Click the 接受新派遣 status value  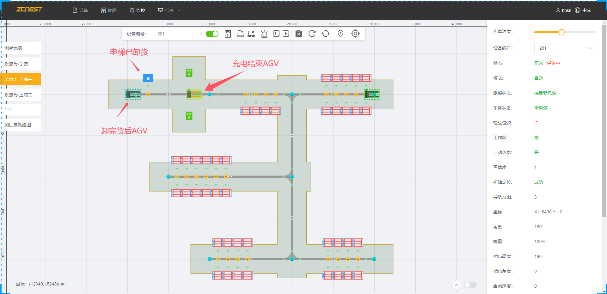click(x=545, y=93)
